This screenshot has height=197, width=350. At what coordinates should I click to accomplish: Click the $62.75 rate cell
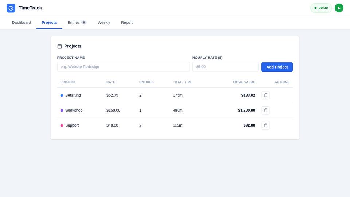tap(112, 95)
